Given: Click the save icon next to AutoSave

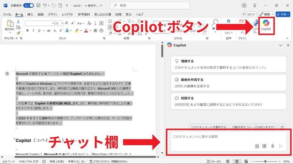Looking at the screenshot, I should click(x=38, y=5).
